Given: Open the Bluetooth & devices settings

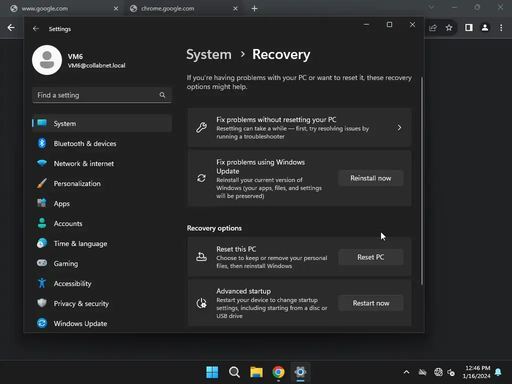Looking at the screenshot, I should click(102, 143).
